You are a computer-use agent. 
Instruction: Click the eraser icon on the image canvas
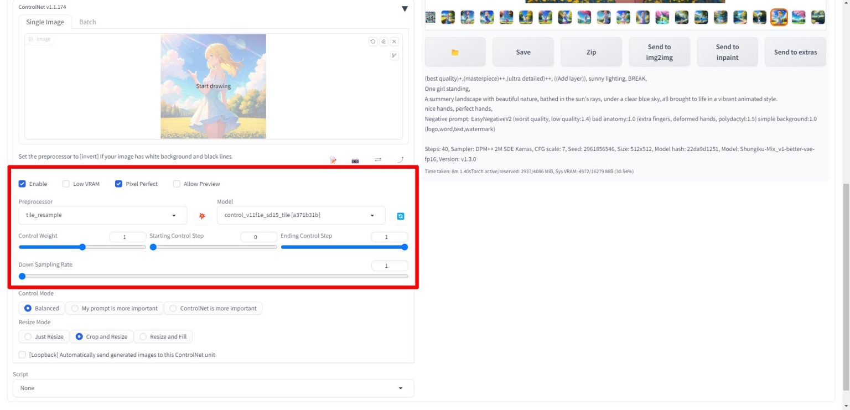pos(383,41)
